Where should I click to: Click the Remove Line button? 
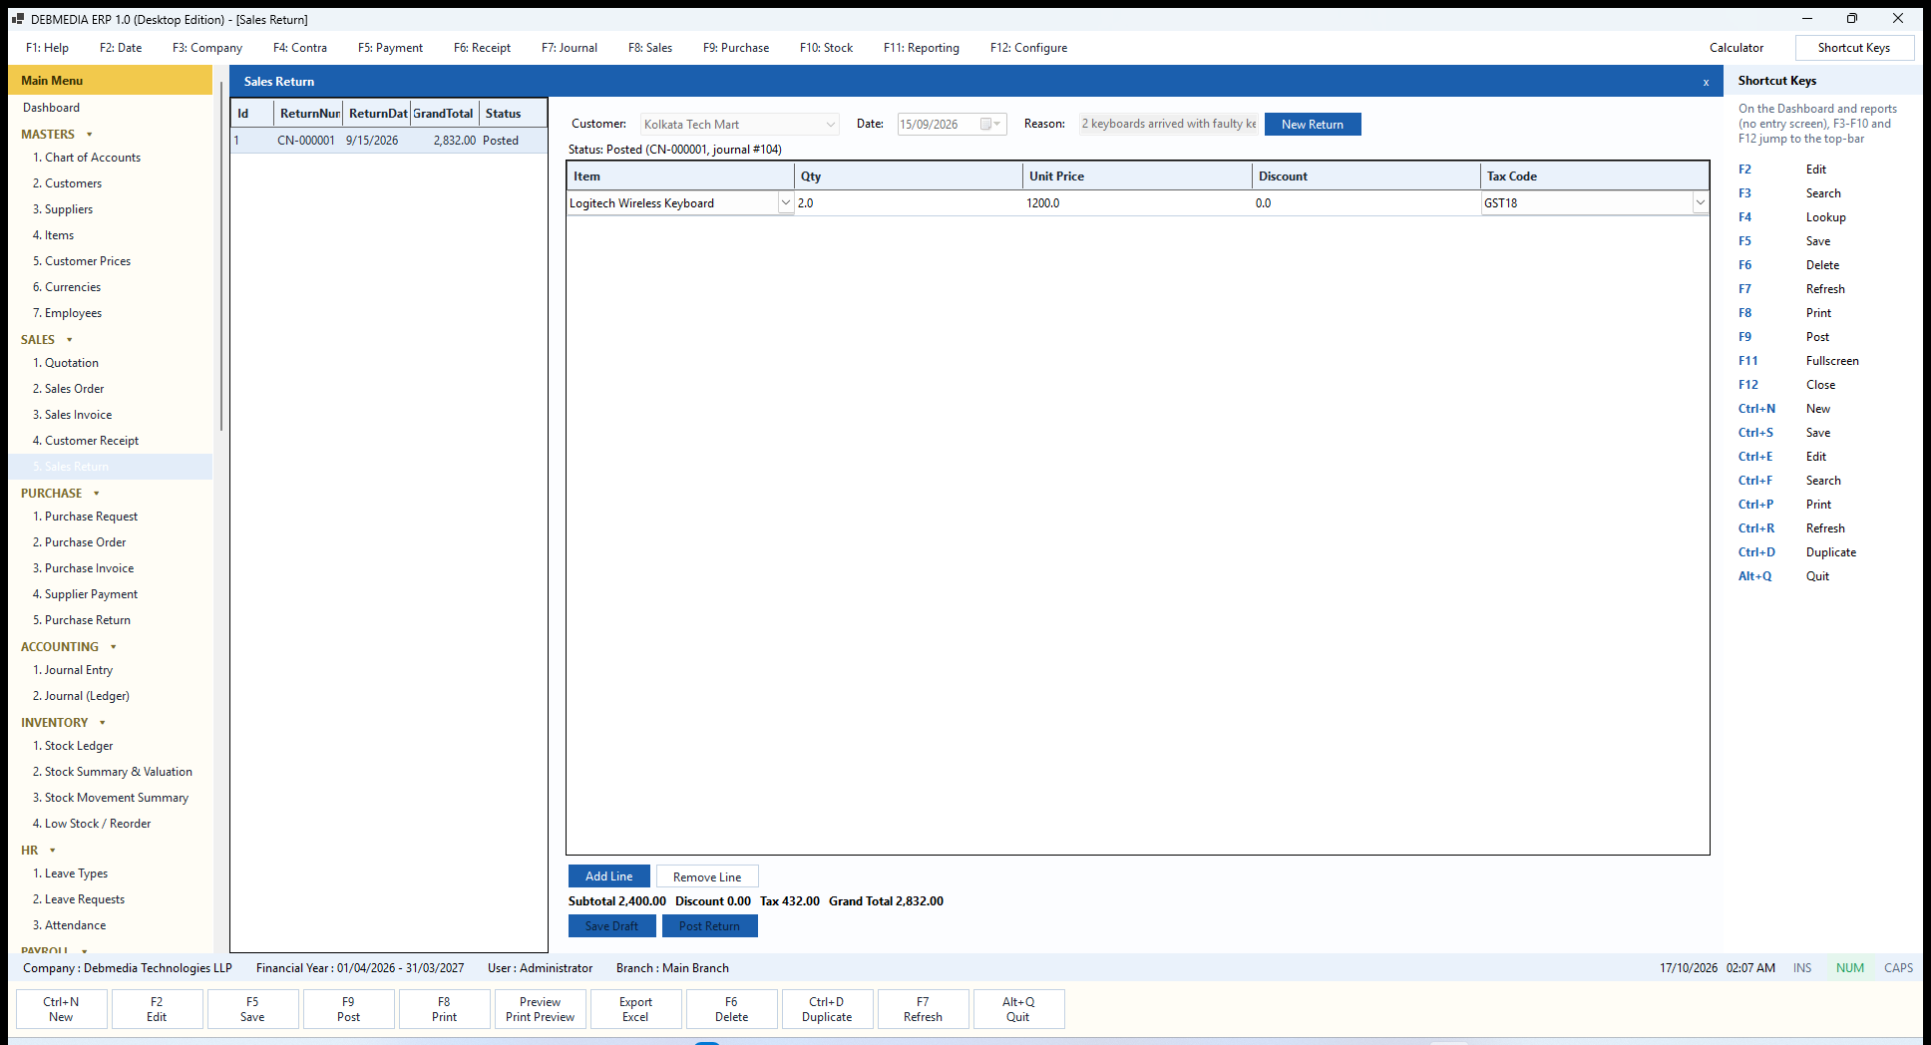coord(707,876)
